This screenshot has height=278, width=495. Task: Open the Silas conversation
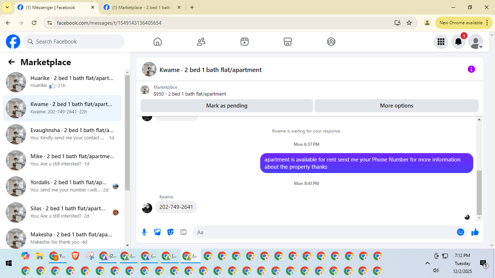pyautogui.click(x=62, y=212)
